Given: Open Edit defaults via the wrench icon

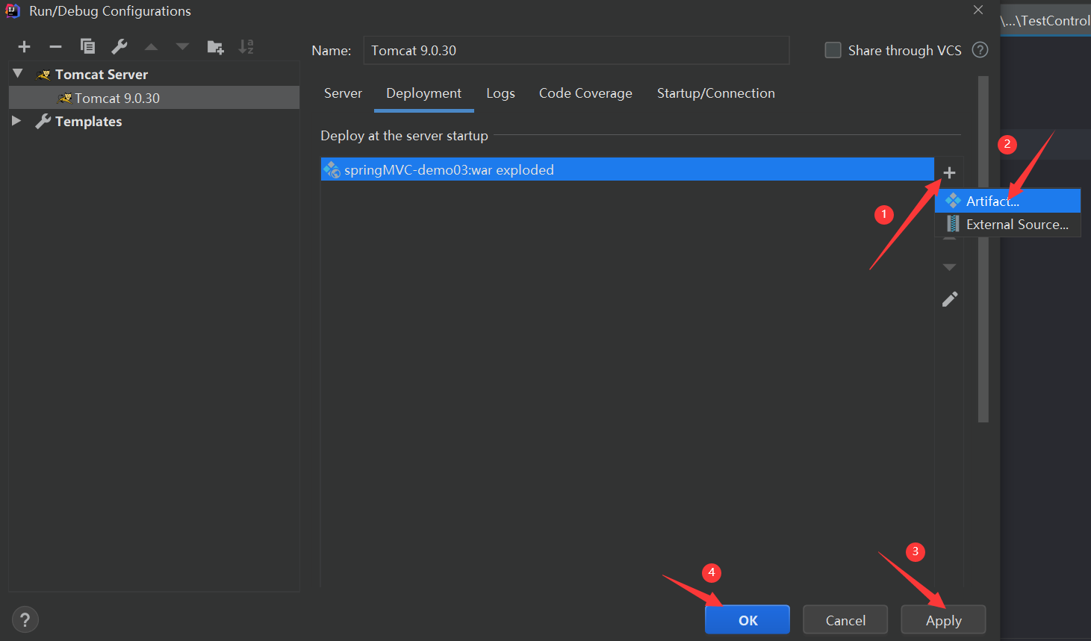Looking at the screenshot, I should pos(119,47).
